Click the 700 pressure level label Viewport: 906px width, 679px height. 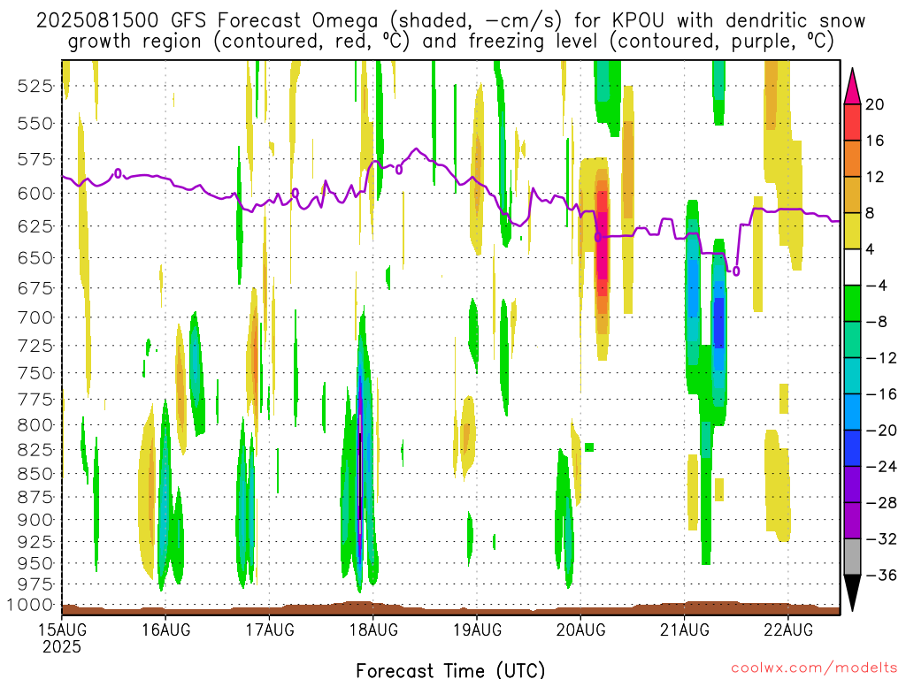point(35,317)
